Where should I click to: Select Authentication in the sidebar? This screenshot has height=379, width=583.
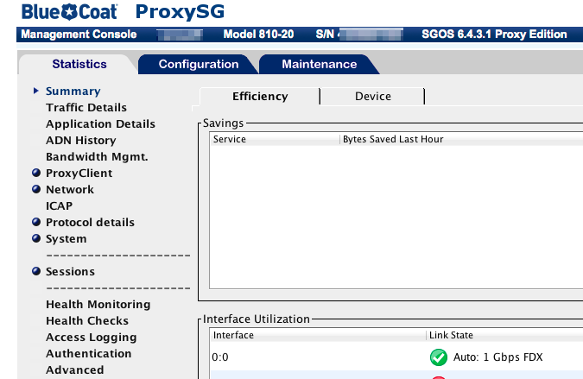click(88, 353)
